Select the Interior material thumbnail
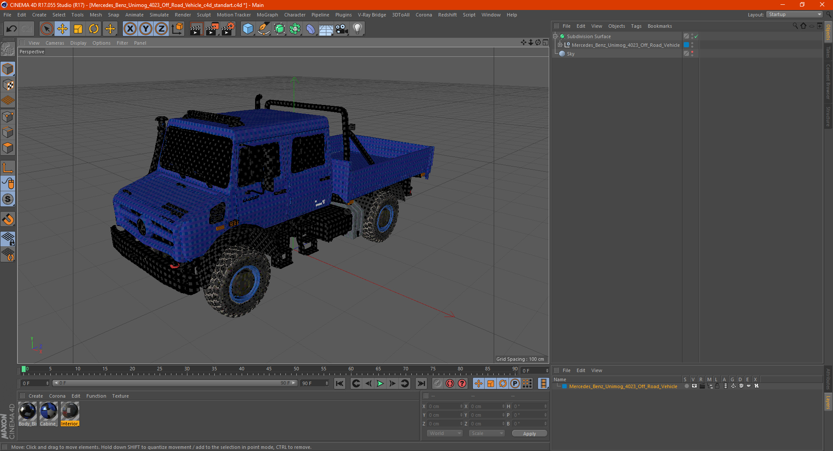833x451 pixels. pos(69,414)
